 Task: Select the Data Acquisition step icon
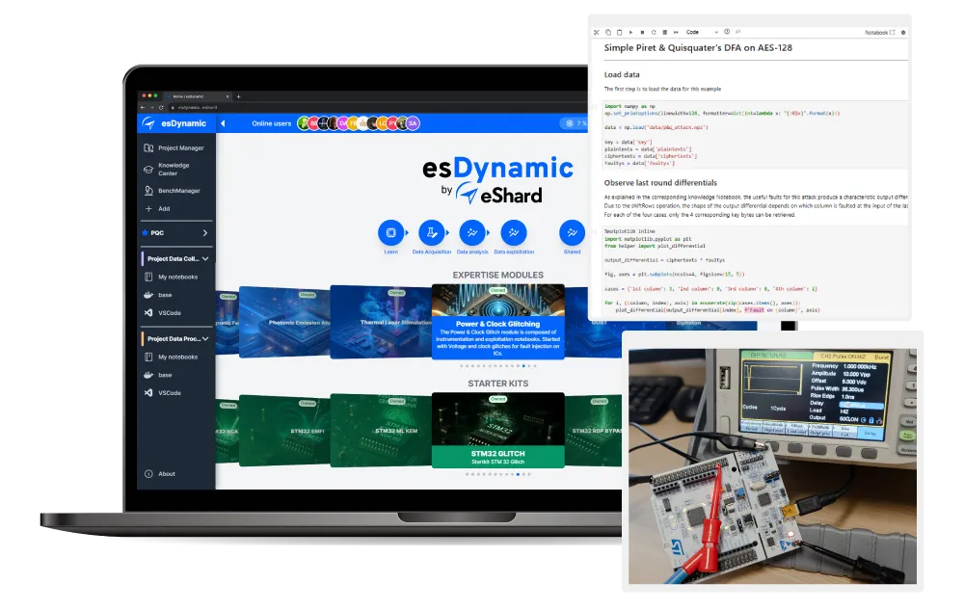coord(432,232)
